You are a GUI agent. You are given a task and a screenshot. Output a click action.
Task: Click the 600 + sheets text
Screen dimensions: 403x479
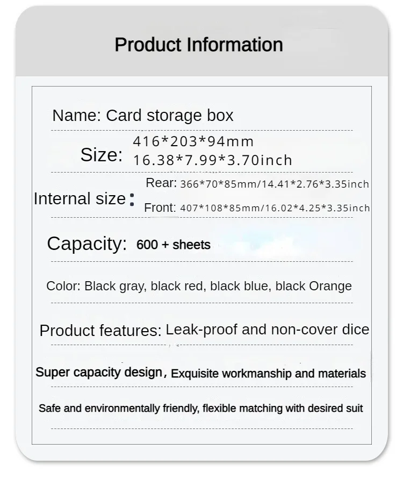coord(174,245)
